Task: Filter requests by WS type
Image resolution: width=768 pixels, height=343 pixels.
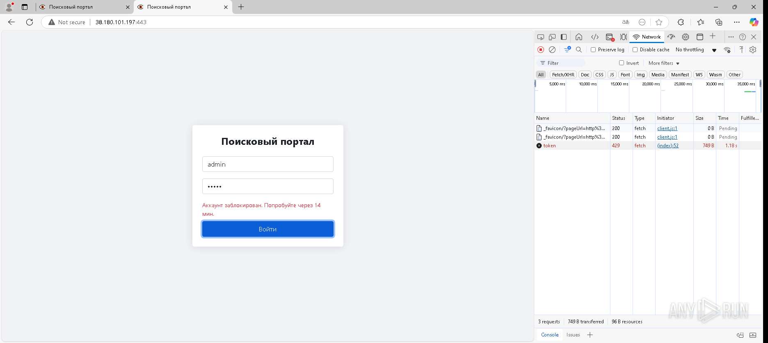Action: [x=699, y=75]
